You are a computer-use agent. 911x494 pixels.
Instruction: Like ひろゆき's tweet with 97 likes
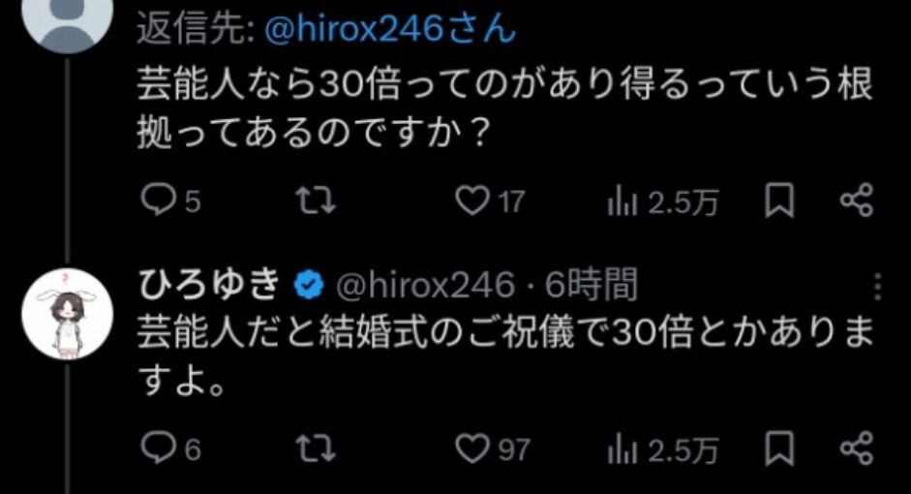point(492,448)
